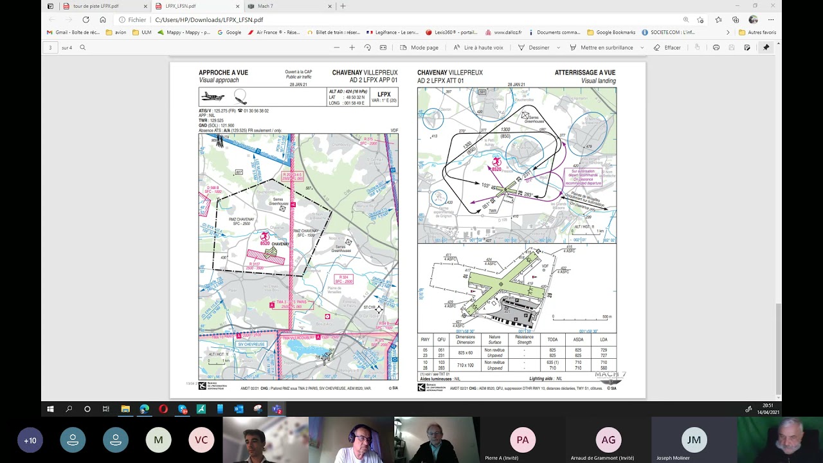Open the browser profile avatar
823x463 pixels.
coord(753,20)
